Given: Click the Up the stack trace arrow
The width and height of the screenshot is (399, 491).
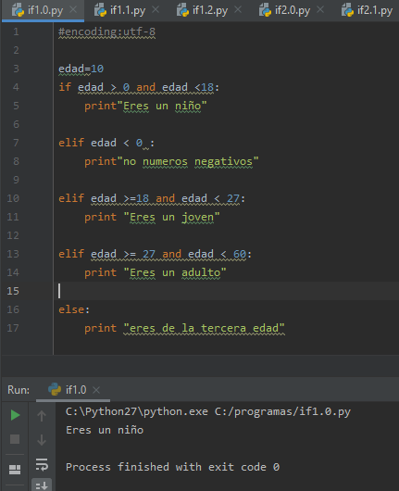Looking at the screenshot, I should click(42, 416).
